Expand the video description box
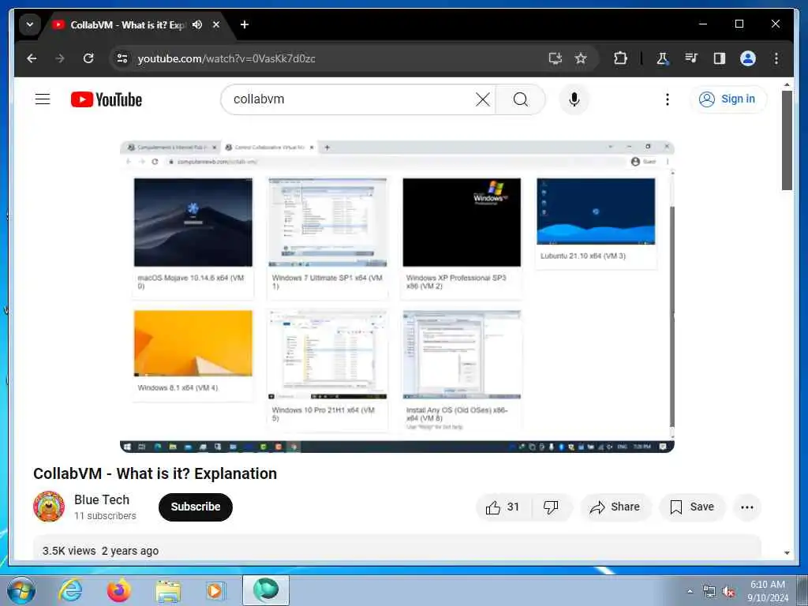 [397, 548]
